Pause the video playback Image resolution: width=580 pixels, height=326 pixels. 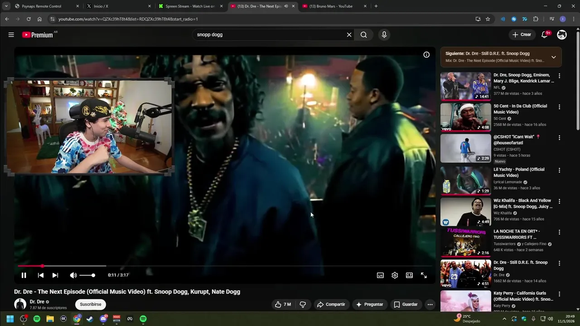coord(24,275)
